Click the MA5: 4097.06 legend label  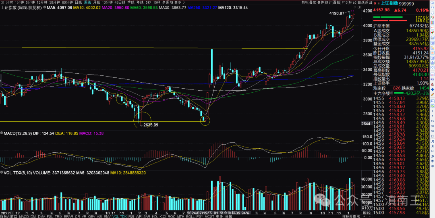[x=59, y=8]
